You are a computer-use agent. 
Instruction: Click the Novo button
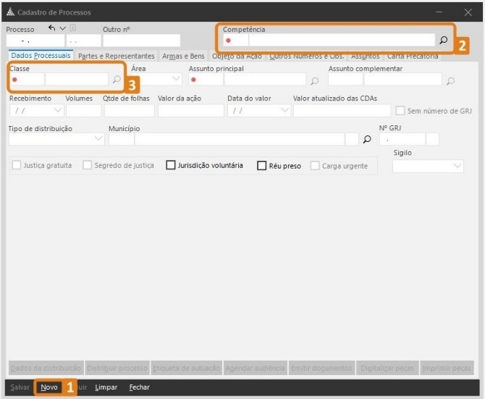tap(49, 387)
